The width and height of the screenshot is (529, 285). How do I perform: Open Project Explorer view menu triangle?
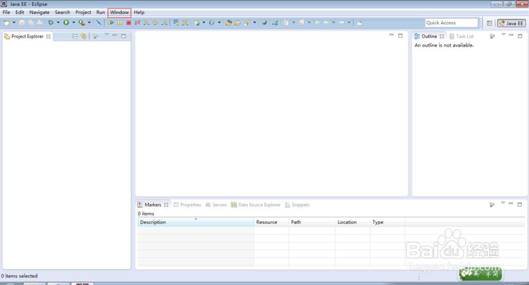click(107, 35)
